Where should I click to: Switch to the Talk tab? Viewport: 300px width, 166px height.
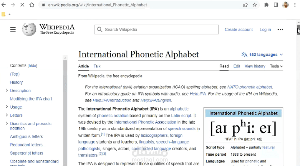pyautogui.click(x=97, y=66)
